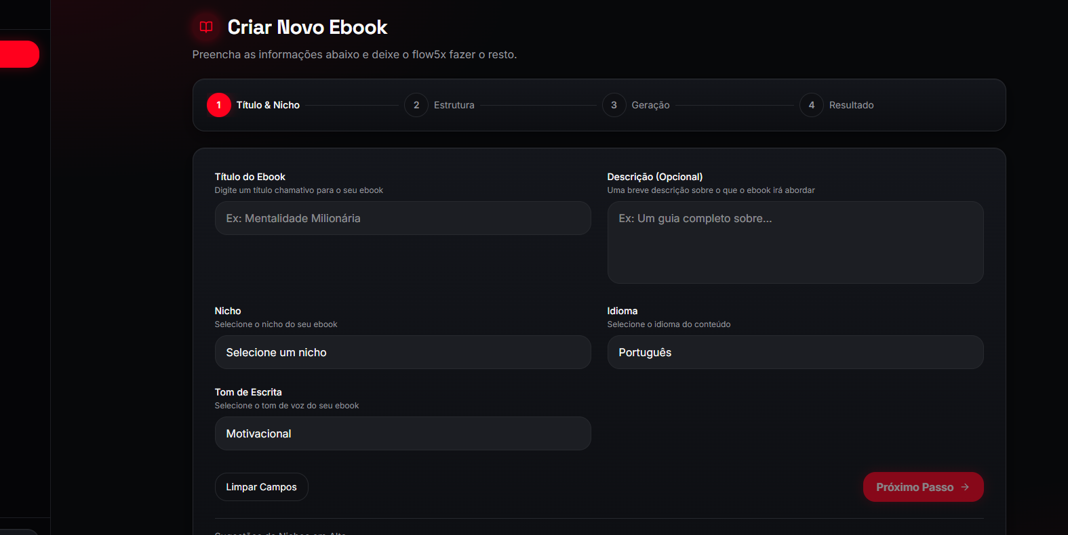Open the Tom de Escrita dropdown
Viewport: 1068px width, 535px height.
point(403,433)
